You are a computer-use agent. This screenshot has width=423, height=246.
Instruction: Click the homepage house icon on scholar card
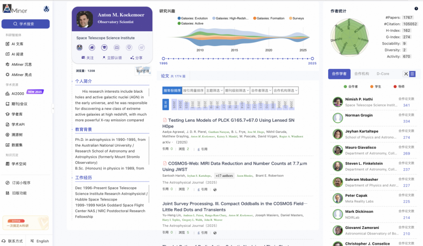92,48
